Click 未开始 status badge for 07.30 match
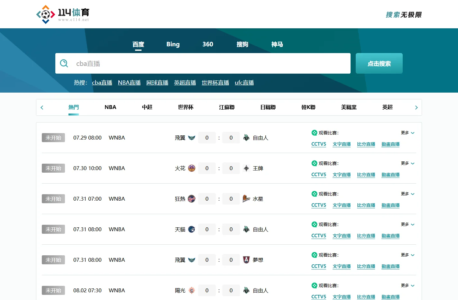The height and width of the screenshot is (300, 458). click(x=53, y=168)
